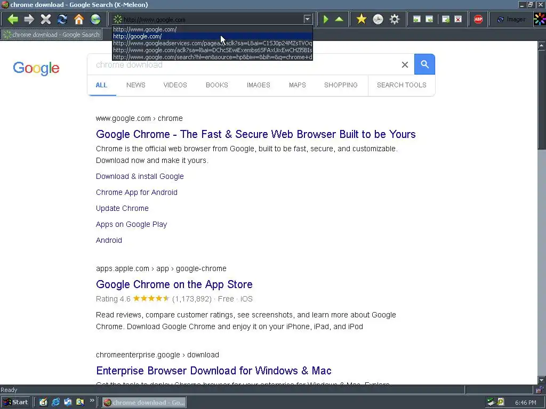Open Google Chrome Fast & Secure result
Image resolution: width=546 pixels, height=409 pixels.
click(256, 134)
